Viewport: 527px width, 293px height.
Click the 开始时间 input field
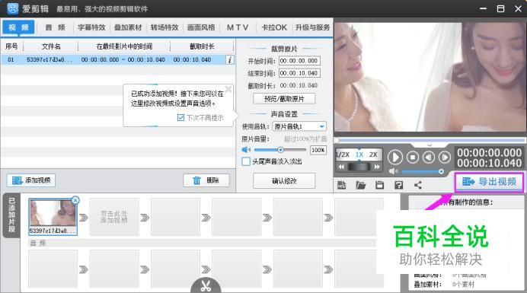[299, 61]
